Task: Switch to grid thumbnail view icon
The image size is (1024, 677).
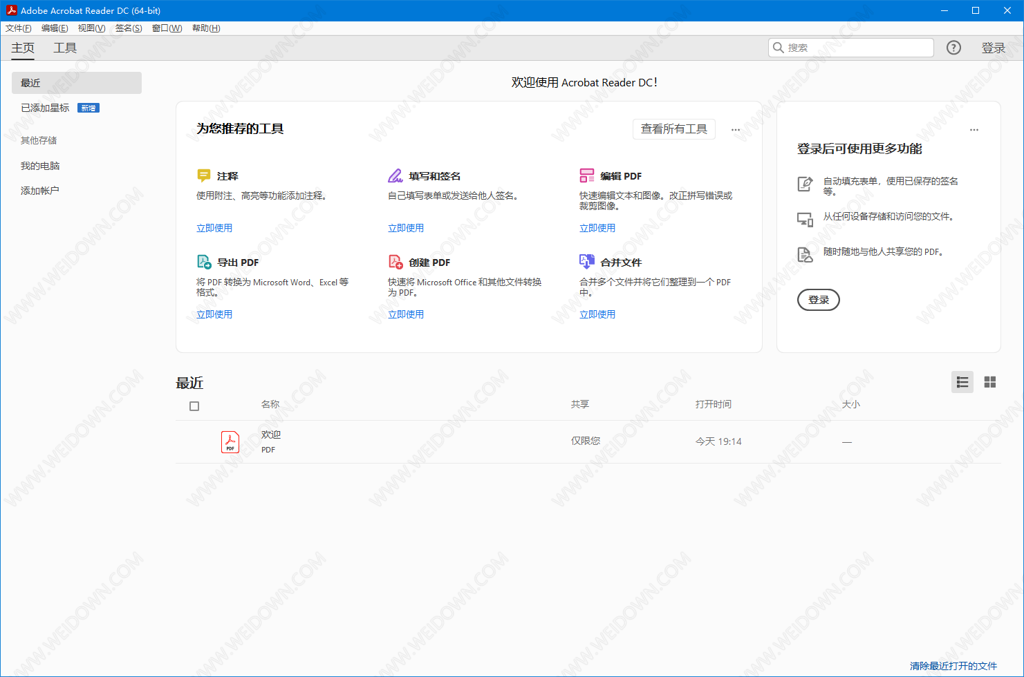Action: pyautogui.click(x=990, y=382)
